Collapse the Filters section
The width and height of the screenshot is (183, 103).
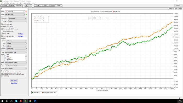[x=2, y=38]
